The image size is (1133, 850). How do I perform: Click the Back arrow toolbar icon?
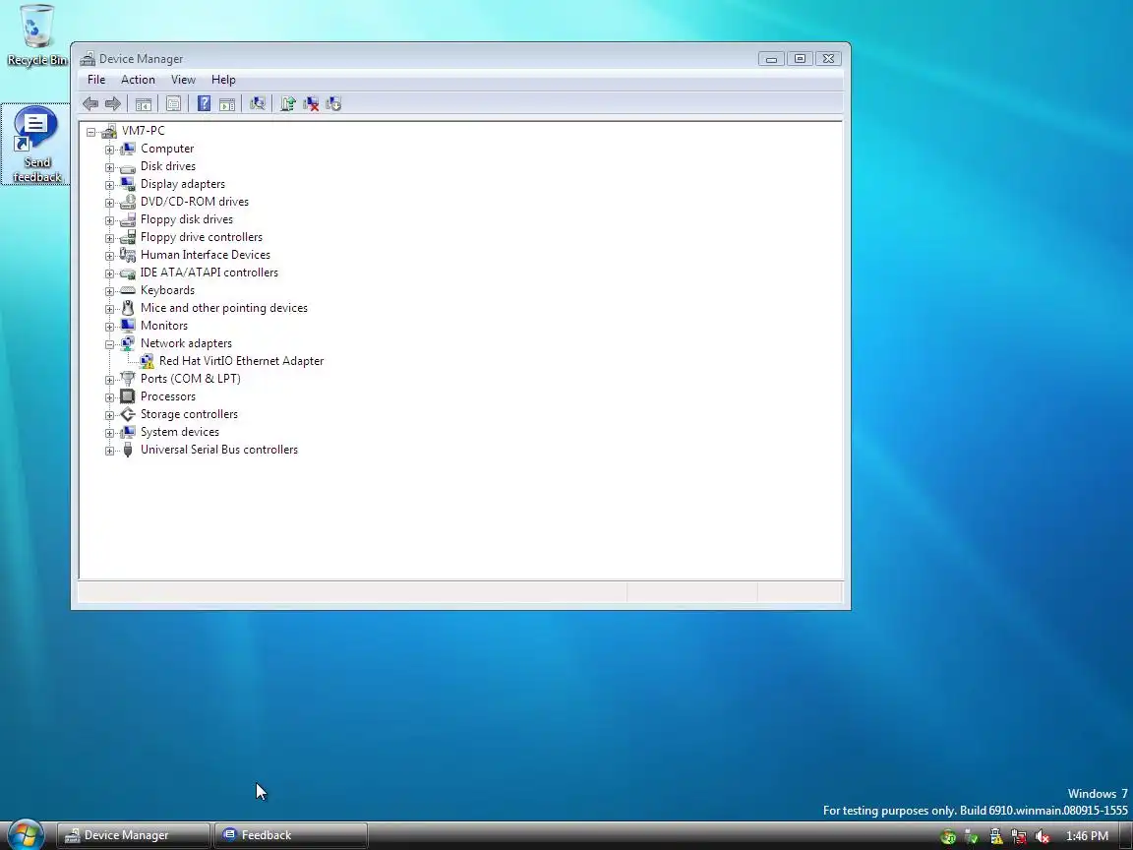coord(90,104)
